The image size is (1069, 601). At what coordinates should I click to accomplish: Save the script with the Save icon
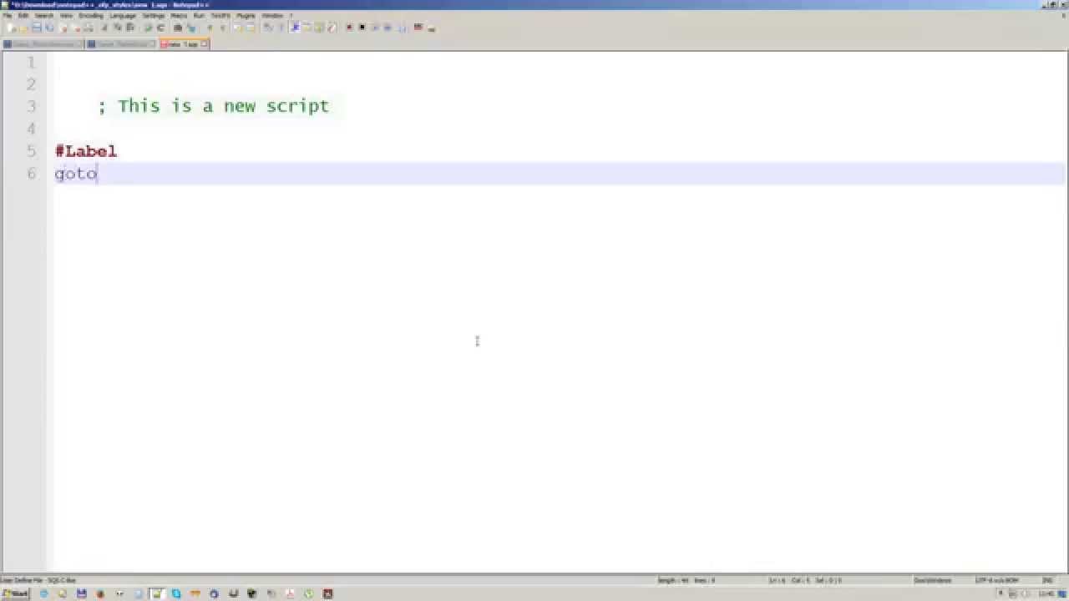click(37, 28)
